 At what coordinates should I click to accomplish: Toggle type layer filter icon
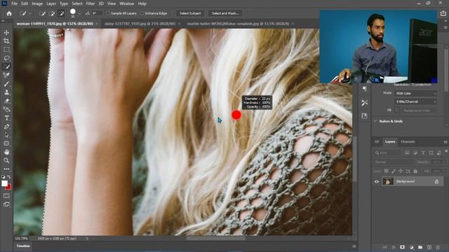pyautogui.click(x=423, y=153)
